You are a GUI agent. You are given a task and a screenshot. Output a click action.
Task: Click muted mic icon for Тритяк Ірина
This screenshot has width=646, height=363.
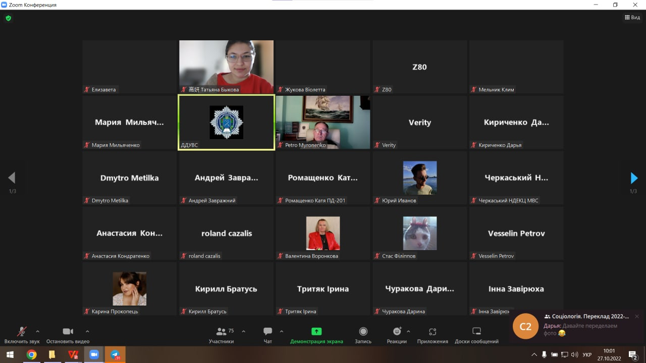(281, 312)
